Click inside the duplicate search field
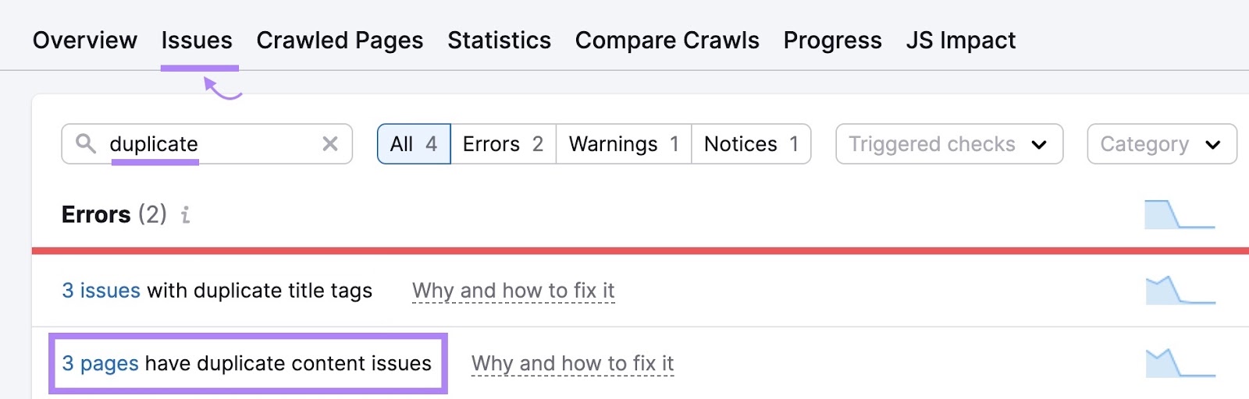Screen dimensions: 1249x399 pos(211,144)
